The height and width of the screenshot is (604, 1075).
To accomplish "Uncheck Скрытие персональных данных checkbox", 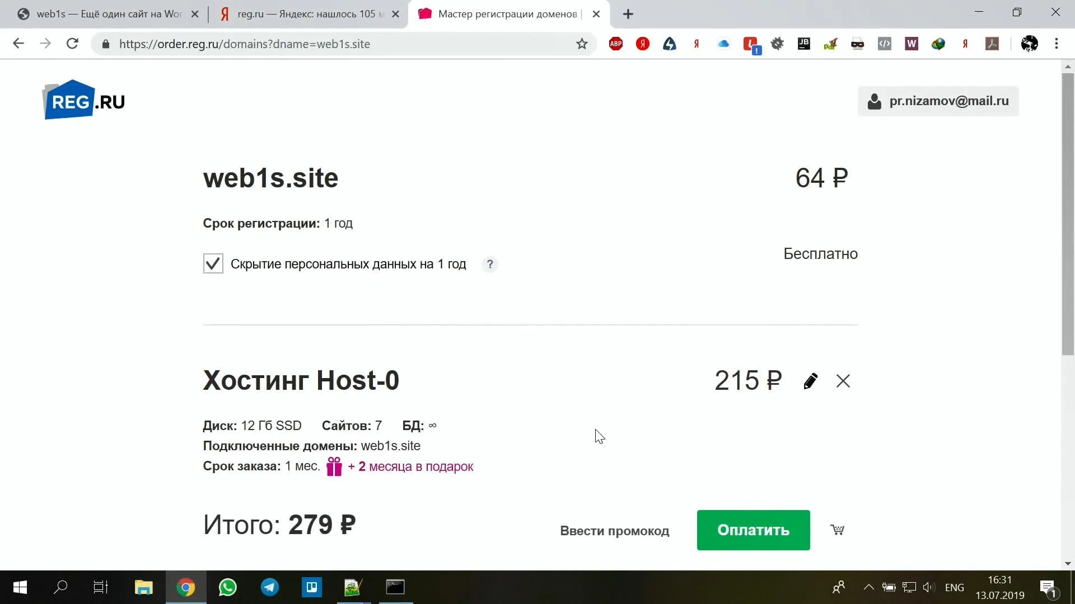I will 213,263.
